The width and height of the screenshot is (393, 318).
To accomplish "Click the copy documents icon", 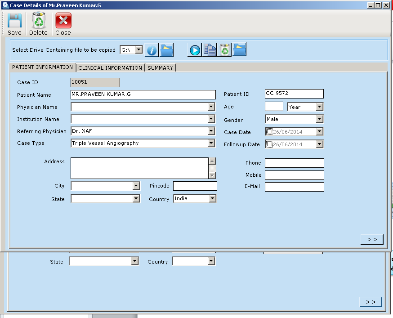I will (x=210, y=50).
